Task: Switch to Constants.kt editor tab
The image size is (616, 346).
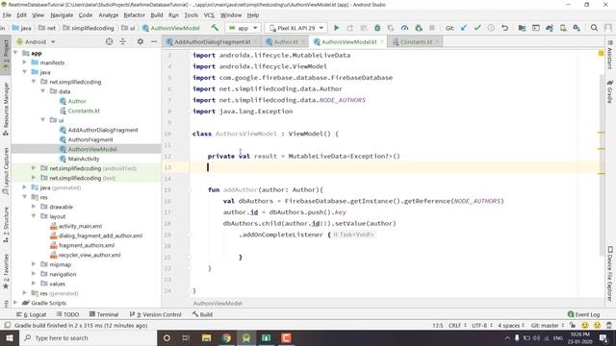Action: [415, 41]
